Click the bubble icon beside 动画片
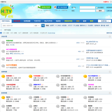Screen dimensions: 112x112 pos(30,106)
